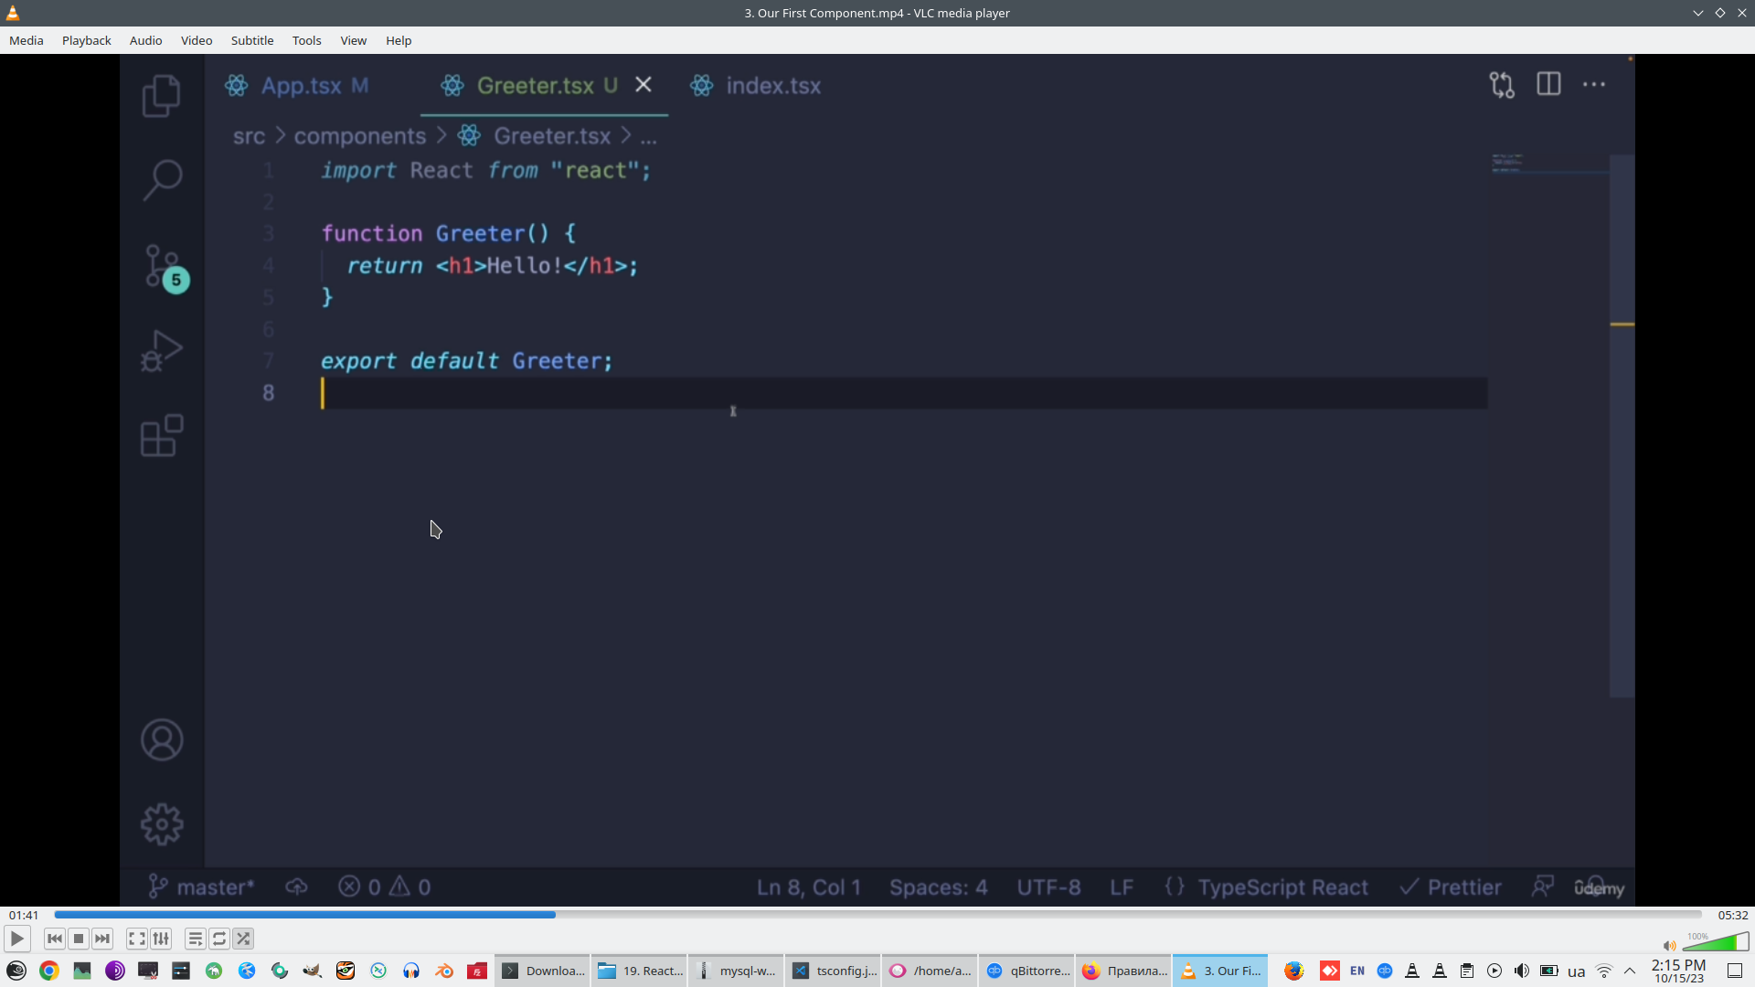This screenshot has height=987, width=1755.
Task: Expand the Playback menu
Action: 86,40
